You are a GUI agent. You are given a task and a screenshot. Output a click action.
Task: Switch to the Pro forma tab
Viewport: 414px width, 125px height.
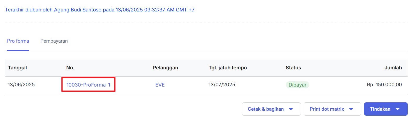click(x=18, y=41)
